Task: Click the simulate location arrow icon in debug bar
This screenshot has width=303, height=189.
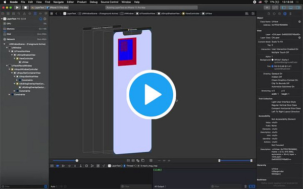Action: [x=104, y=166]
